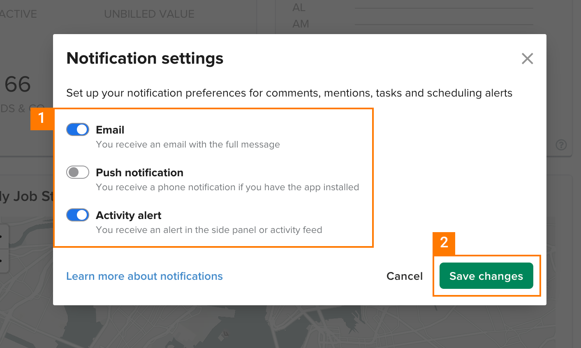Dismiss the dialog with the X icon
The width and height of the screenshot is (581, 348).
pos(527,58)
